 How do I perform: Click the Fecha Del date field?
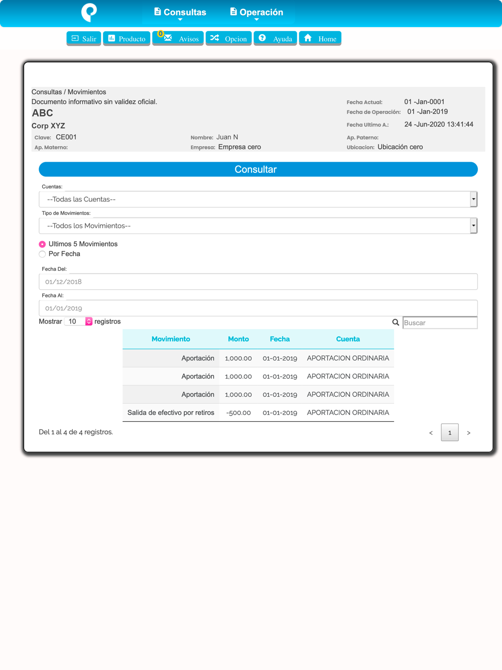pos(258,282)
